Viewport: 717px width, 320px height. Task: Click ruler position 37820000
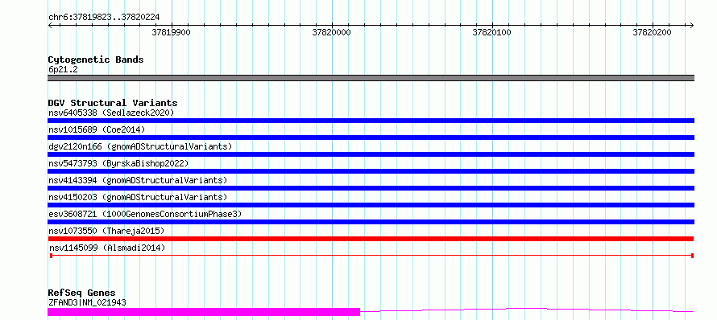[332, 32]
